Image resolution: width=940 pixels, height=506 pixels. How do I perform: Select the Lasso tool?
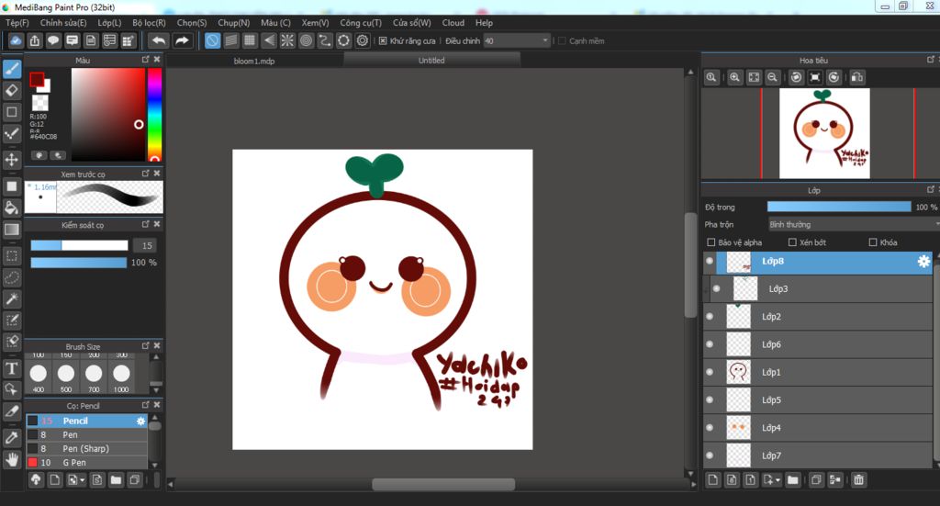(x=12, y=277)
